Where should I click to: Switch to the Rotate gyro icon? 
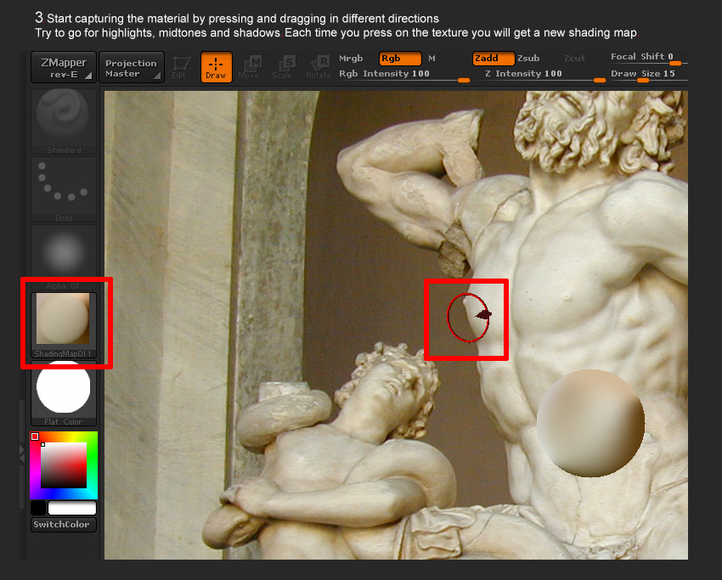click(319, 68)
